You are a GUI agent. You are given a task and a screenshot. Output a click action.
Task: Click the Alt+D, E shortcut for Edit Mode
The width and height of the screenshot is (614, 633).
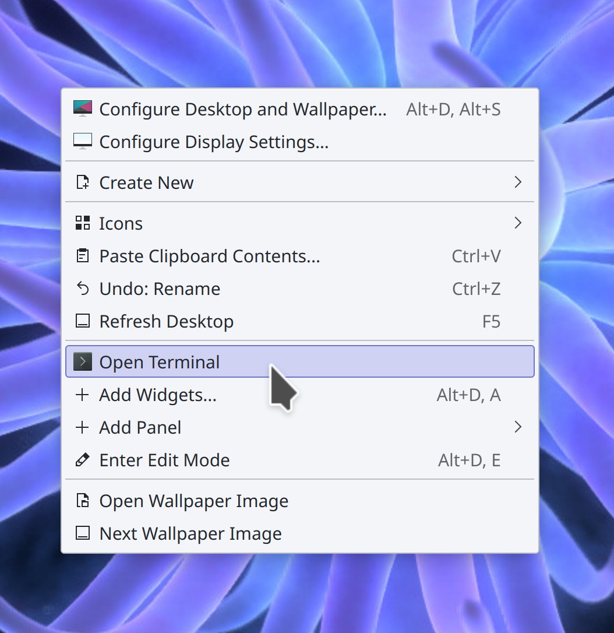coord(469,460)
